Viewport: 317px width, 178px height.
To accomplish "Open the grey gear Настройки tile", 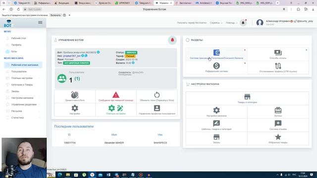I will (75, 110).
